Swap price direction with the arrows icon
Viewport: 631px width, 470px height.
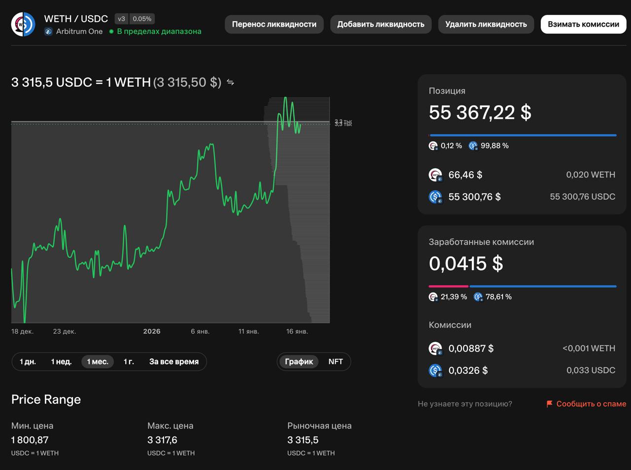click(x=230, y=82)
